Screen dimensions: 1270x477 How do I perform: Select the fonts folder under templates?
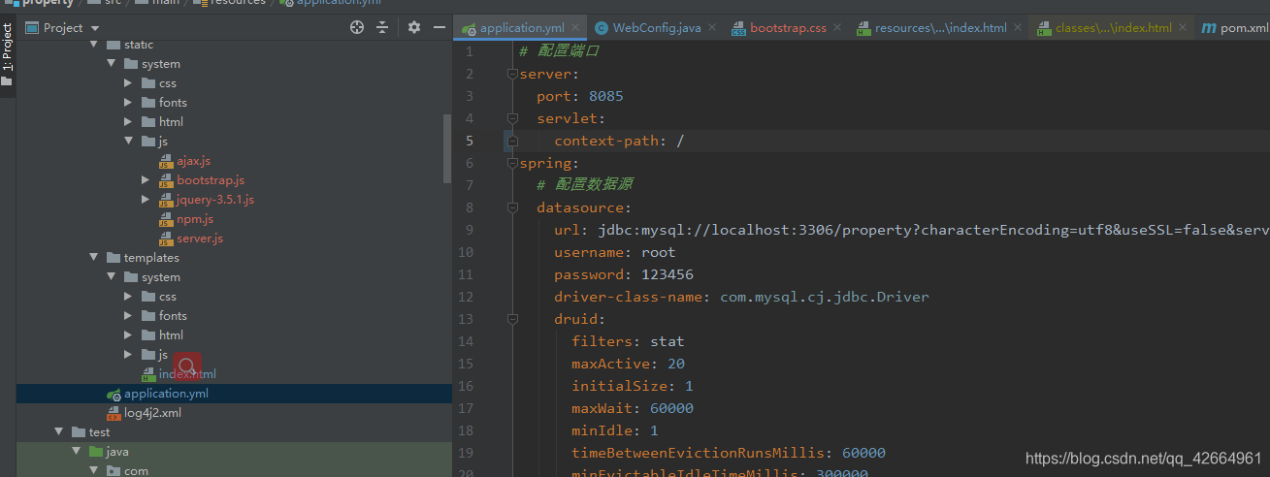click(173, 316)
